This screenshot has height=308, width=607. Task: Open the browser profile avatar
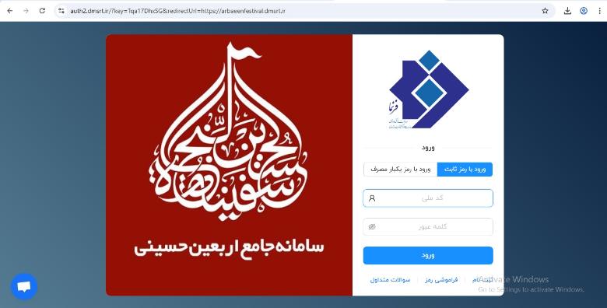(x=584, y=11)
